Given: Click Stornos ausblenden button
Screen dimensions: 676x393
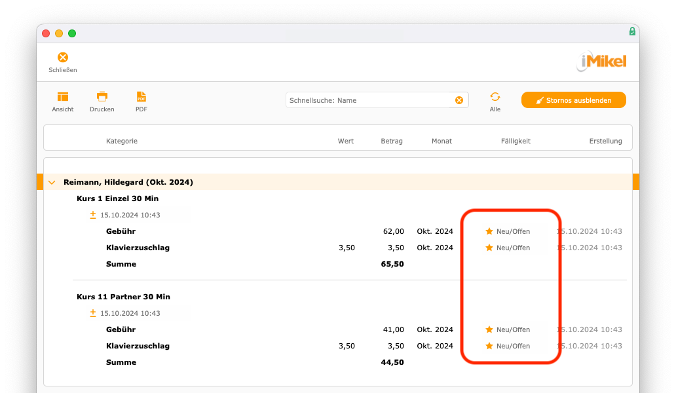Looking at the screenshot, I should click(x=573, y=100).
